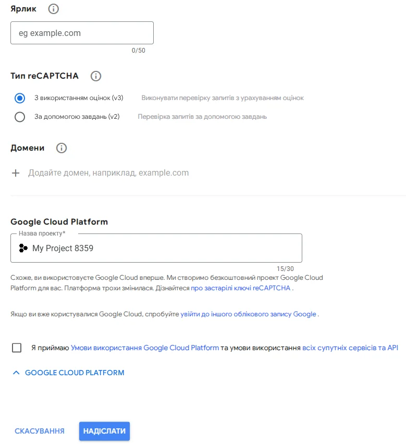406x444 pixels.
Task: Click the project hexagon icon in project field
Action: coord(23,248)
